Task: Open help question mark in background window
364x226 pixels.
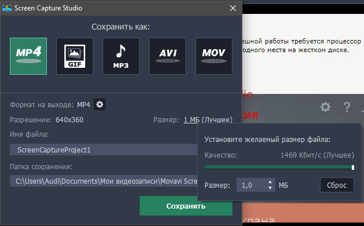Action: [347, 107]
